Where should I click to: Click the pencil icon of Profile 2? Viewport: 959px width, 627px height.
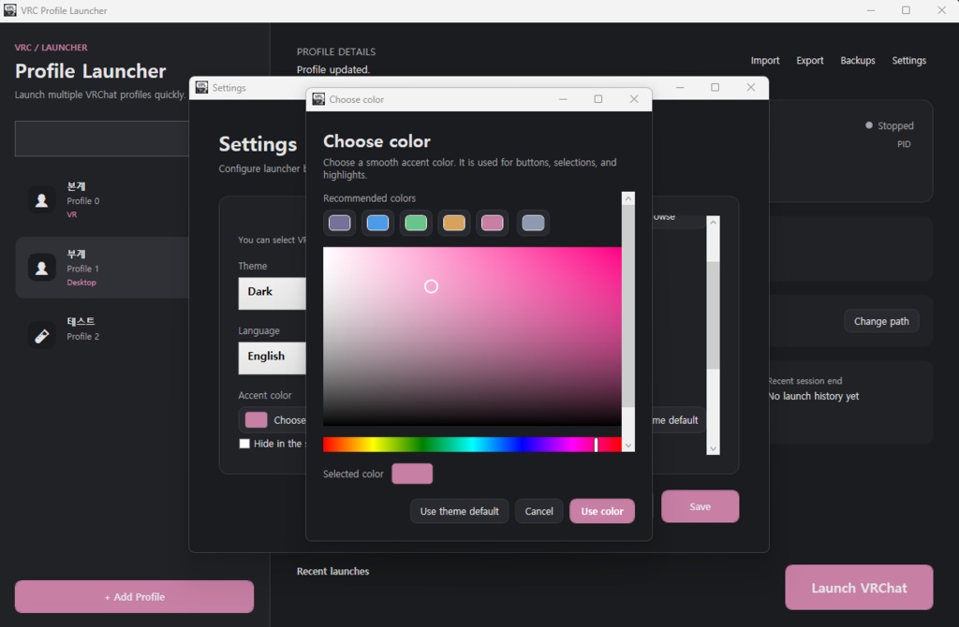41,336
